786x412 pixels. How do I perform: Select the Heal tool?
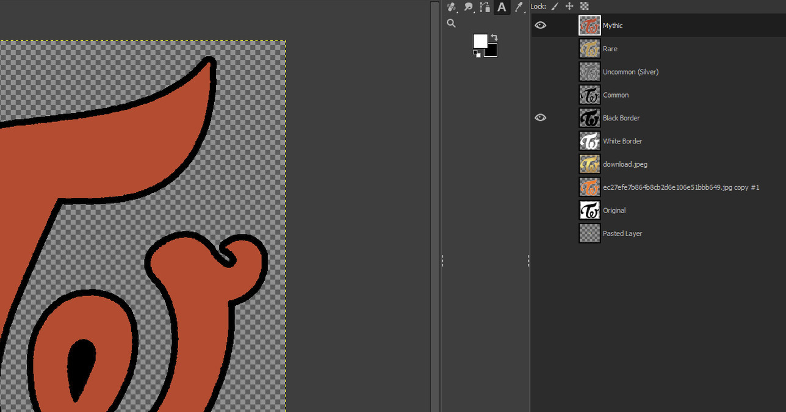tap(452, 7)
